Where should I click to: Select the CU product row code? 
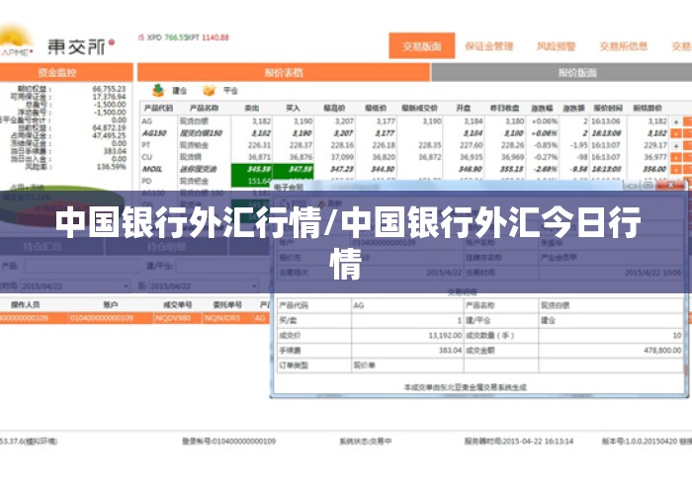tap(147, 157)
